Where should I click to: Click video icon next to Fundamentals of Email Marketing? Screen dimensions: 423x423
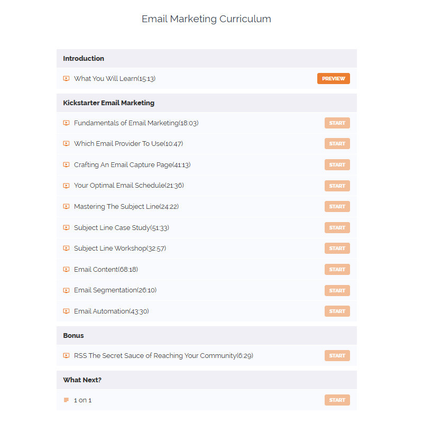point(66,123)
